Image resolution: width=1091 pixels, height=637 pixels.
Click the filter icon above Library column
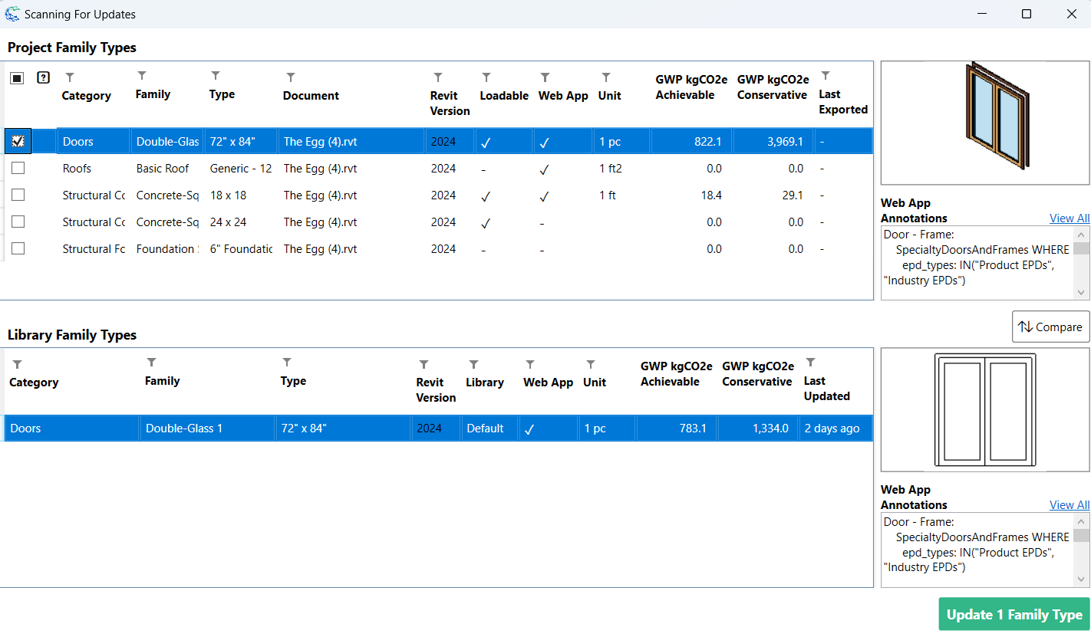pos(473,364)
